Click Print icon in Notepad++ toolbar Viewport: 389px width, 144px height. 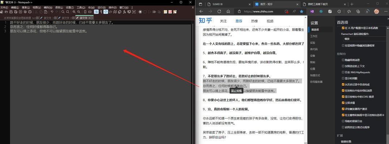30,12
